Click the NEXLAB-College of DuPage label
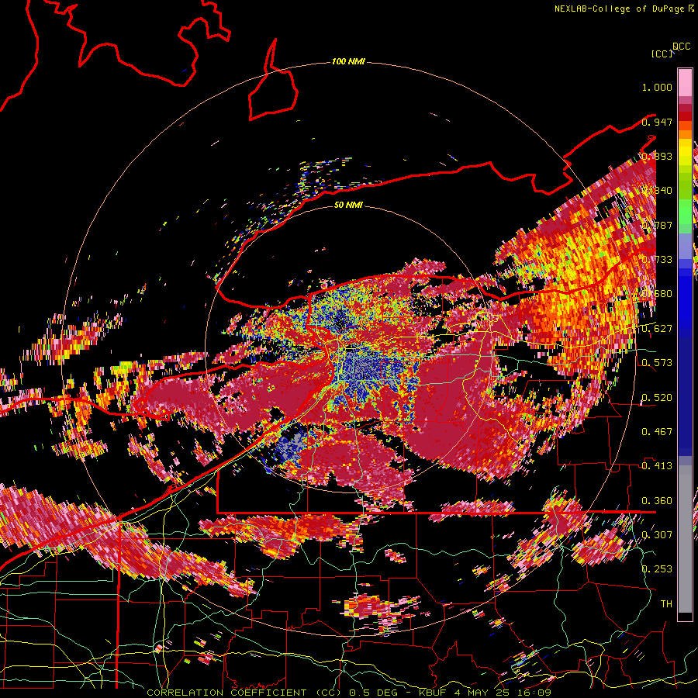 [x=620, y=9]
